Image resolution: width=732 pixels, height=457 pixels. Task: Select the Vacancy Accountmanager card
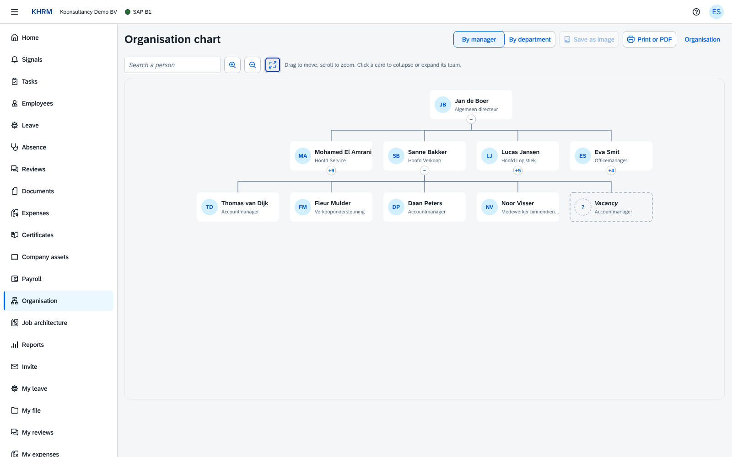(611, 207)
